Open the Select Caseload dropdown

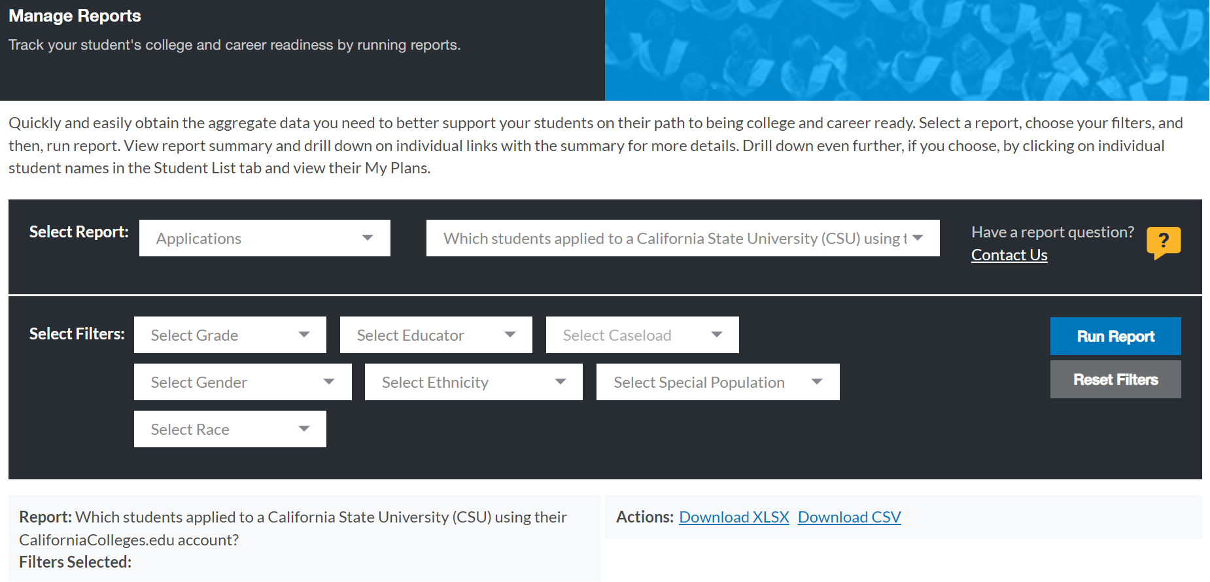click(642, 335)
